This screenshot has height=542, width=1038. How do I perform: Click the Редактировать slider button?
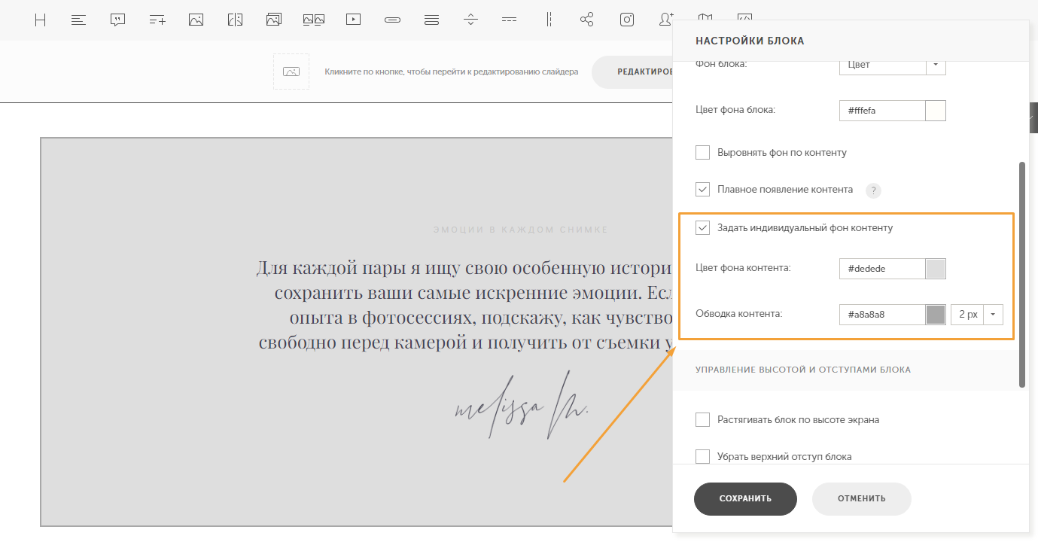coord(632,72)
